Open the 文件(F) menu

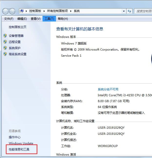[9, 19]
